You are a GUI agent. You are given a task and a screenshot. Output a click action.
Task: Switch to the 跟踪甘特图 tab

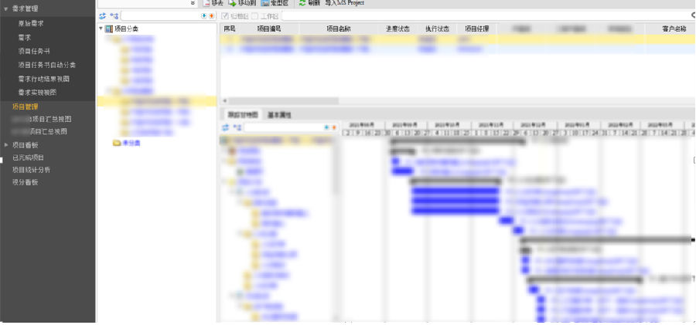tap(242, 115)
